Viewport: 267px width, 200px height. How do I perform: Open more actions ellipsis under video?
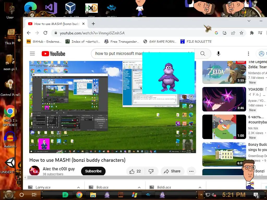191,171
